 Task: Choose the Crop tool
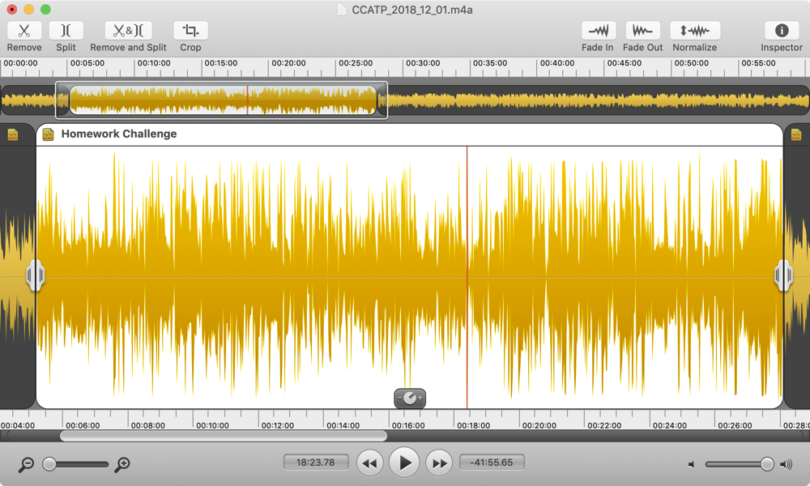coord(190,31)
